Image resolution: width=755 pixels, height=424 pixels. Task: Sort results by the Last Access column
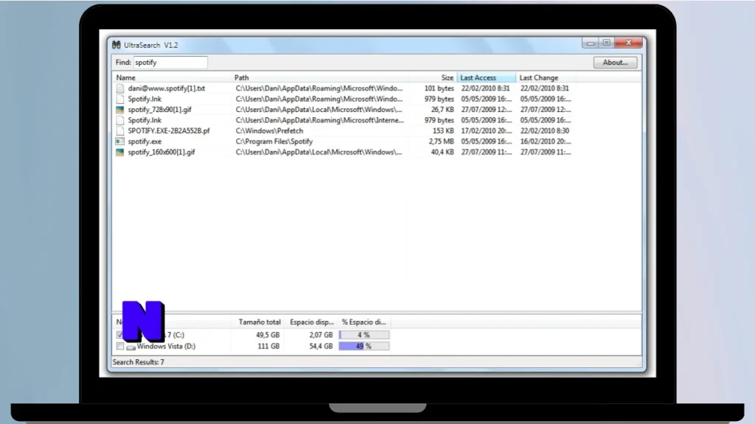pos(486,77)
